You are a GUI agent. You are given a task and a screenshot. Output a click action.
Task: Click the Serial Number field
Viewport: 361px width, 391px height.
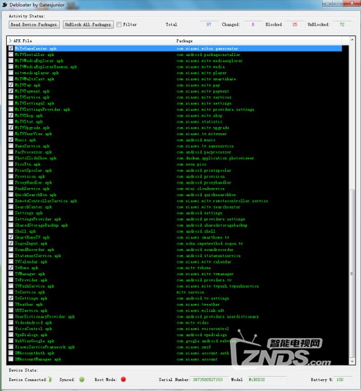(x=209, y=380)
